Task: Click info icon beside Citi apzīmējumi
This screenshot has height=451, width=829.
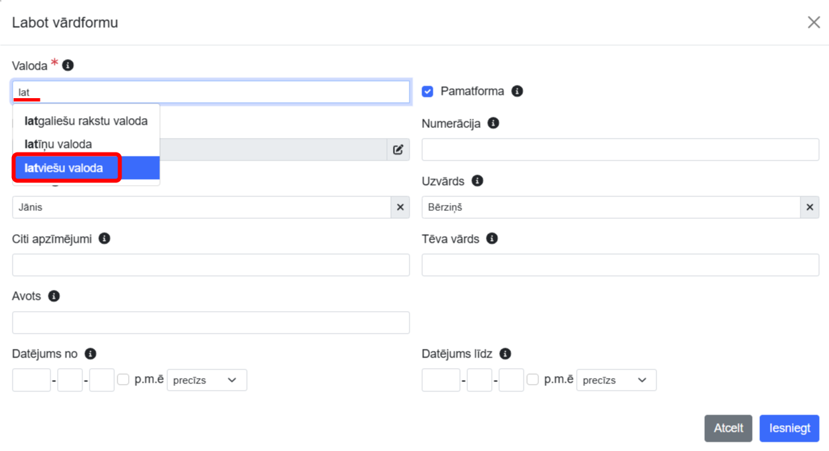Action: [x=104, y=239]
